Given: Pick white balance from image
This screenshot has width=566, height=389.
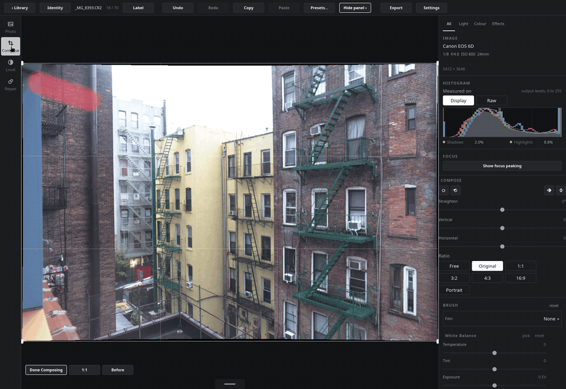Looking at the screenshot, I should click(x=526, y=335).
